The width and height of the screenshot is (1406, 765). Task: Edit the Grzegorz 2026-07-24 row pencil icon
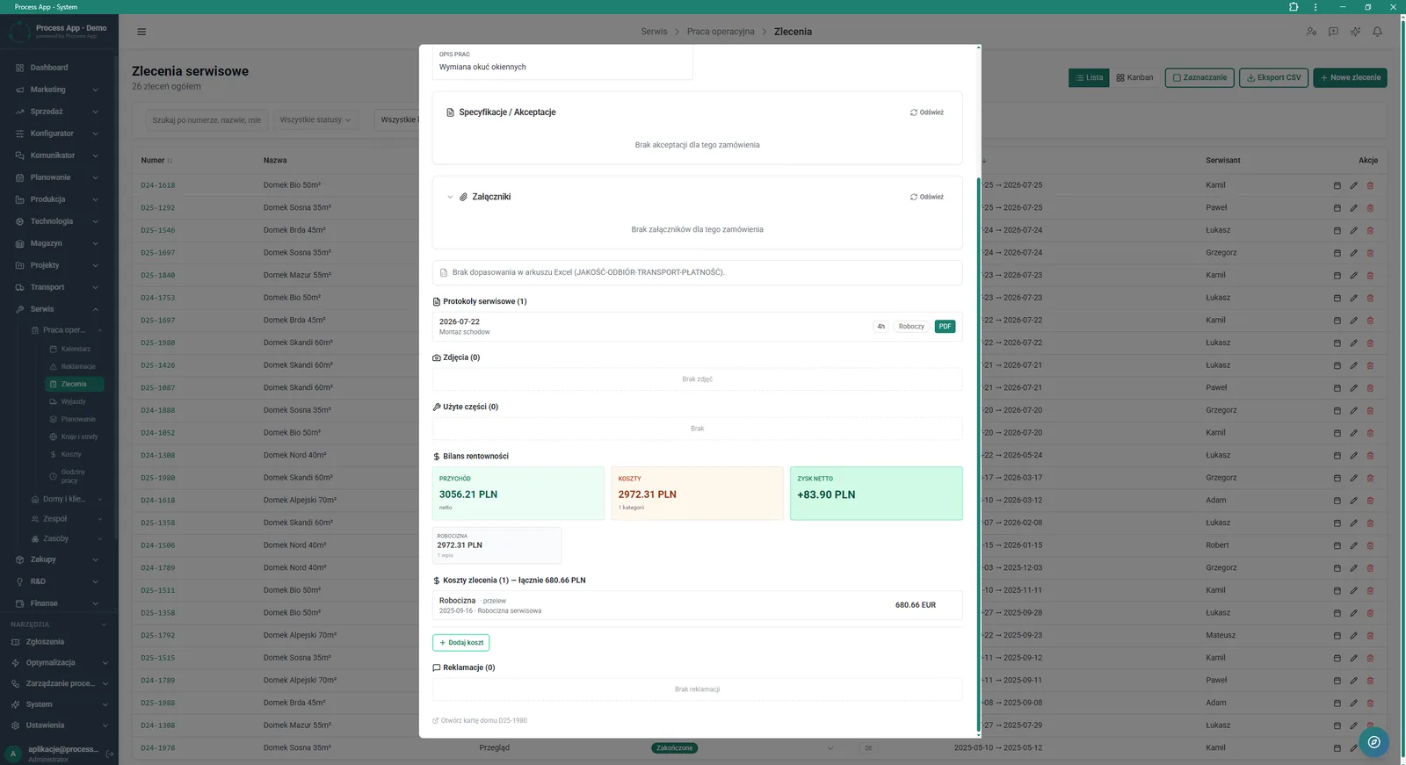(1353, 253)
